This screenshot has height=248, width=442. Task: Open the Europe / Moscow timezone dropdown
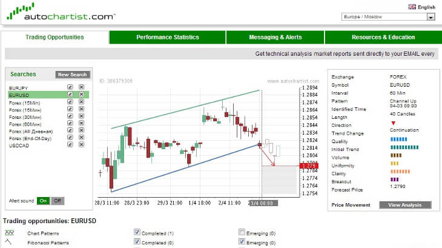pyautogui.click(x=388, y=17)
